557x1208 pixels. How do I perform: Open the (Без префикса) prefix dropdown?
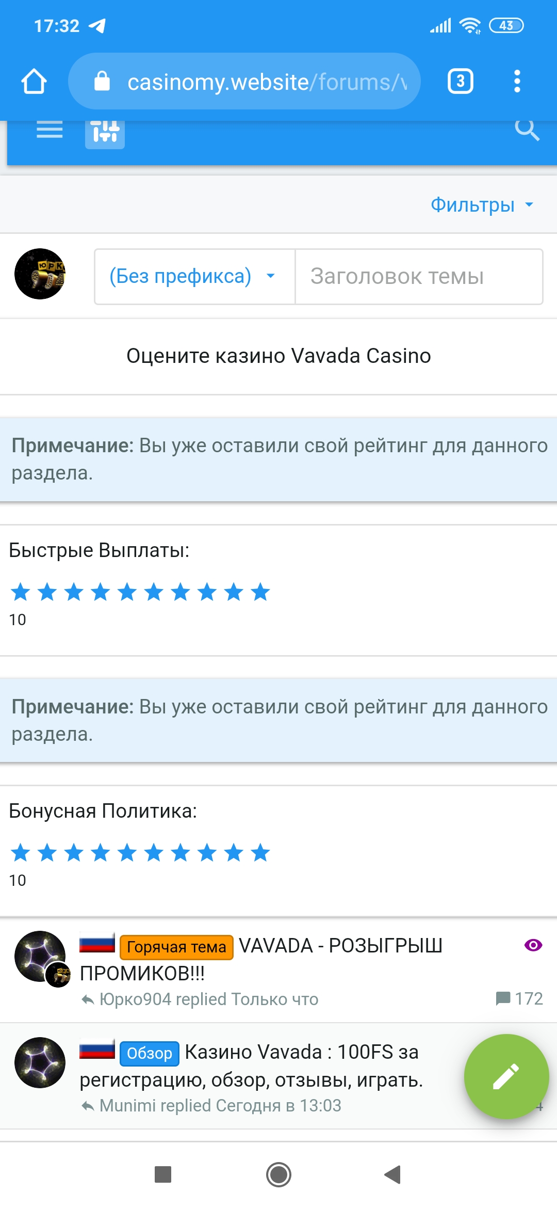click(194, 277)
